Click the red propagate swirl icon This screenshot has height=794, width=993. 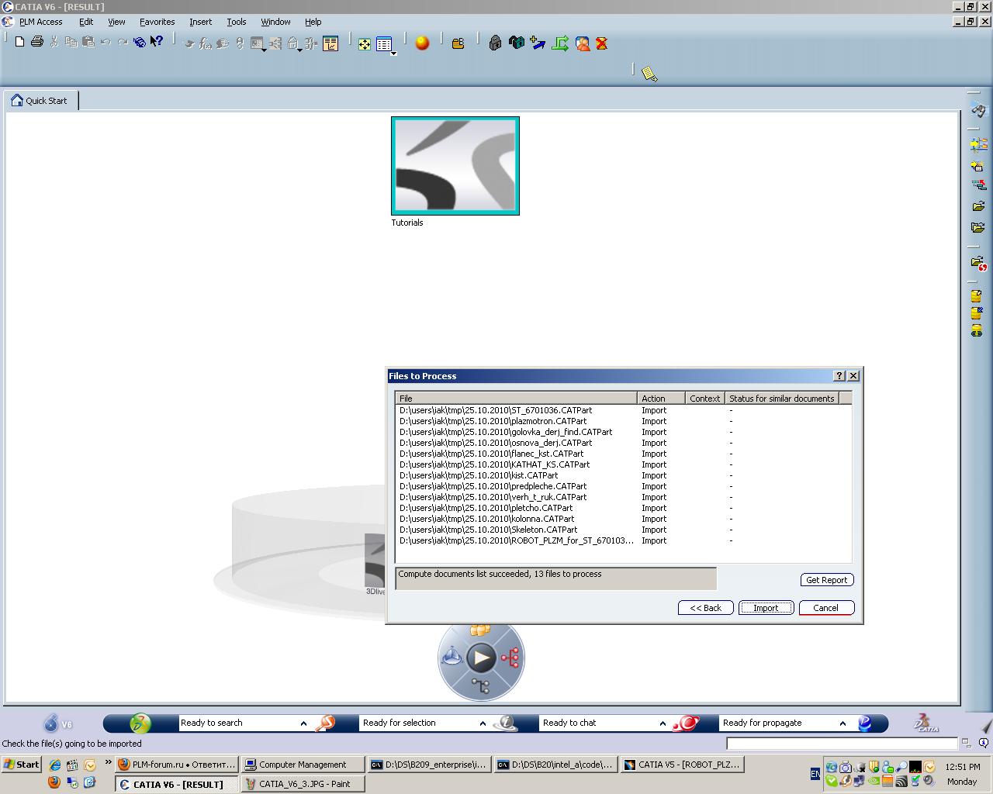tap(686, 723)
